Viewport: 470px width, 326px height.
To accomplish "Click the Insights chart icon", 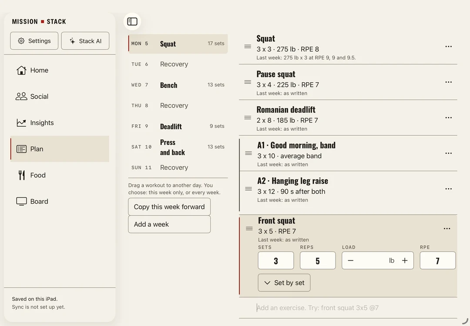I will [x=21, y=122].
